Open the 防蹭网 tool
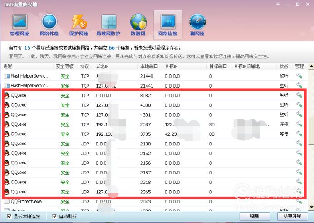The width and height of the screenshot is (314, 223). [138, 25]
